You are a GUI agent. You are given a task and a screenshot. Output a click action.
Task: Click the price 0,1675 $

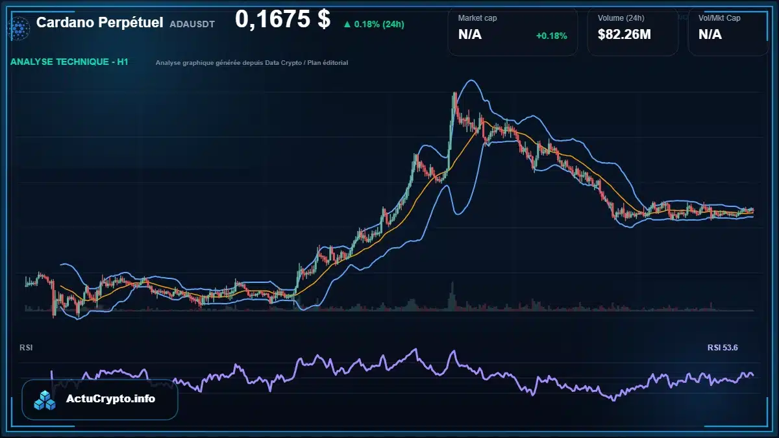(282, 19)
